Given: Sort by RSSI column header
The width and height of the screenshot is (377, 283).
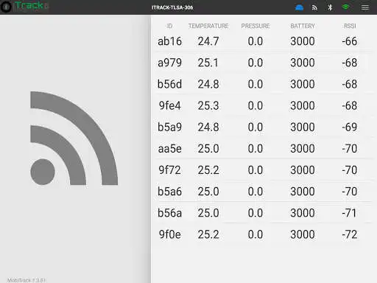Looking at the screenshot, I should (350, 26).
